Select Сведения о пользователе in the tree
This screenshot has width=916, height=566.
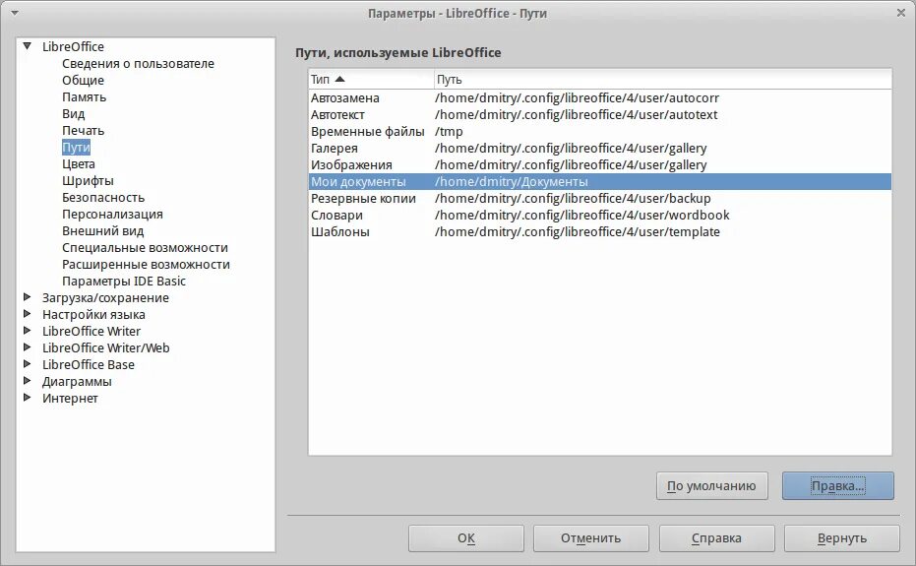pyautogui.click(x=138, y=63)
